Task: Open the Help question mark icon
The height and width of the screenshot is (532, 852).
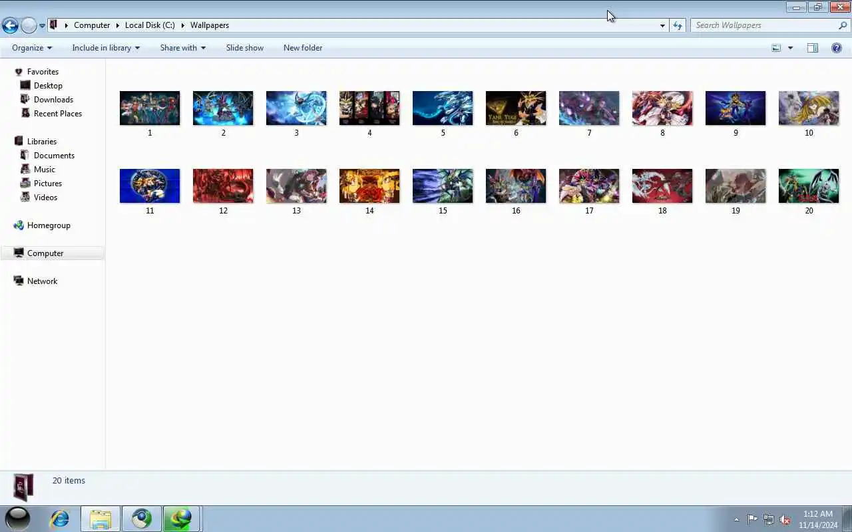Action: point(837,48)
